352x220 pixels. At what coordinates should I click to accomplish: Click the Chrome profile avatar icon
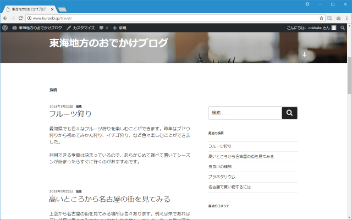point(307,4)
